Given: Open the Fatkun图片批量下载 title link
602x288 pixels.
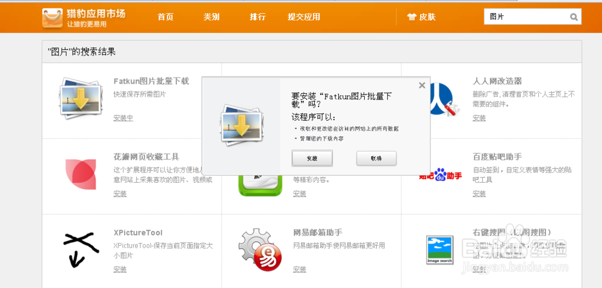Looking at the screenshot, I should [151, 81].
